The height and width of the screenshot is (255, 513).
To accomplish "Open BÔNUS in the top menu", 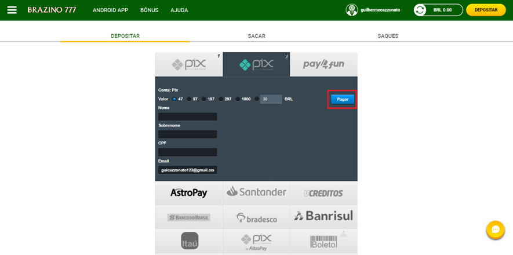I will [x=149, y=10].
